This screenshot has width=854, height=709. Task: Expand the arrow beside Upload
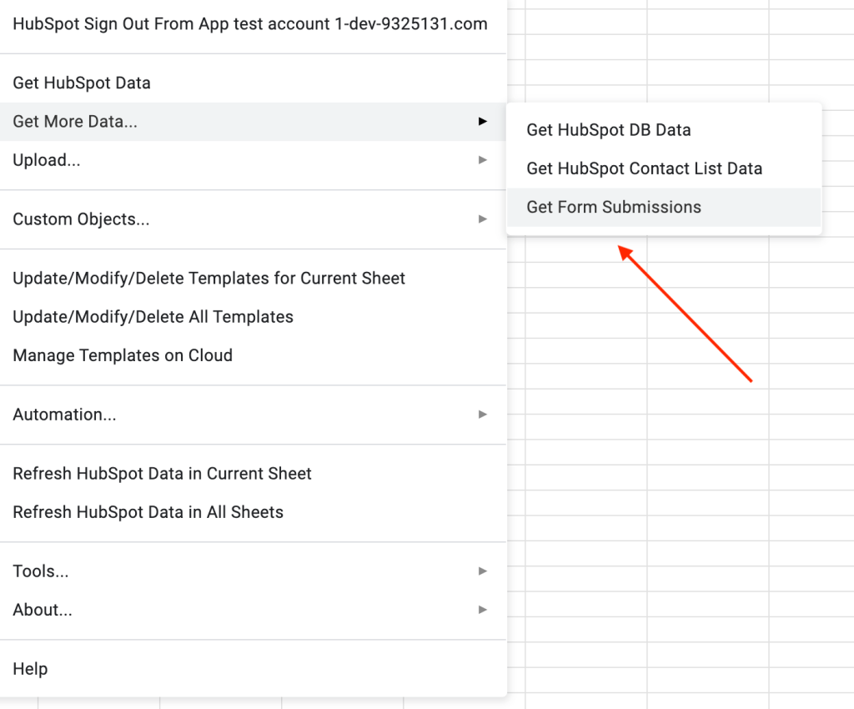coord(482,160)
